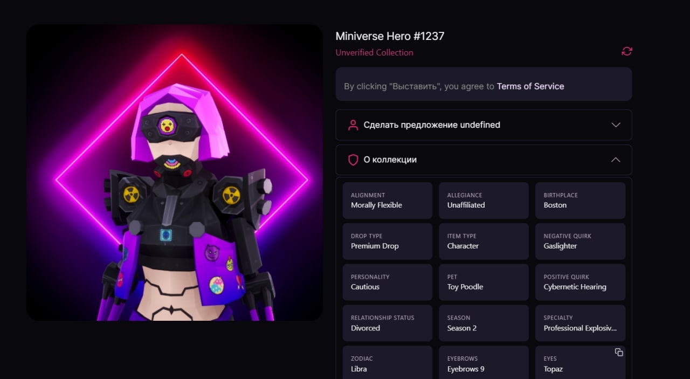Select the Birthplace Boston trait card
The width and height of the screenshot is (690, 379).
tap(580, 201)
